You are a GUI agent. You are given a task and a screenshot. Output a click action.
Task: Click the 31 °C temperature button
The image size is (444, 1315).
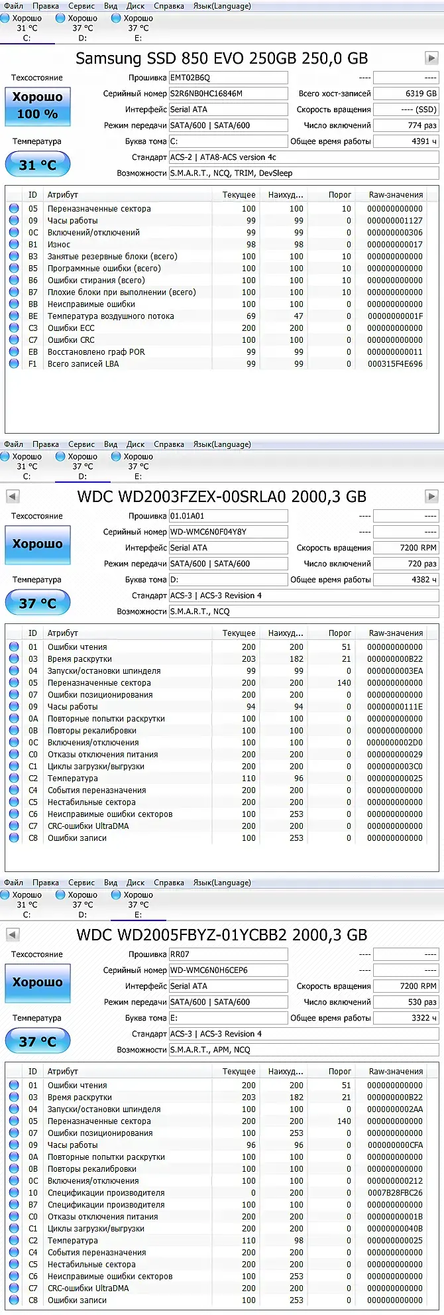click(38, 164)
